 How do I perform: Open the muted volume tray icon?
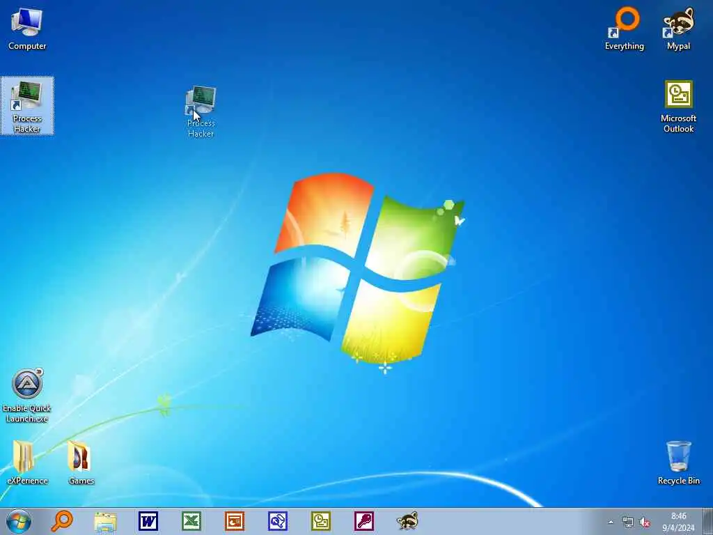pos(644,522)
